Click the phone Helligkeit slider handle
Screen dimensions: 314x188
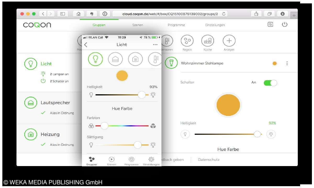coord(142,95)
